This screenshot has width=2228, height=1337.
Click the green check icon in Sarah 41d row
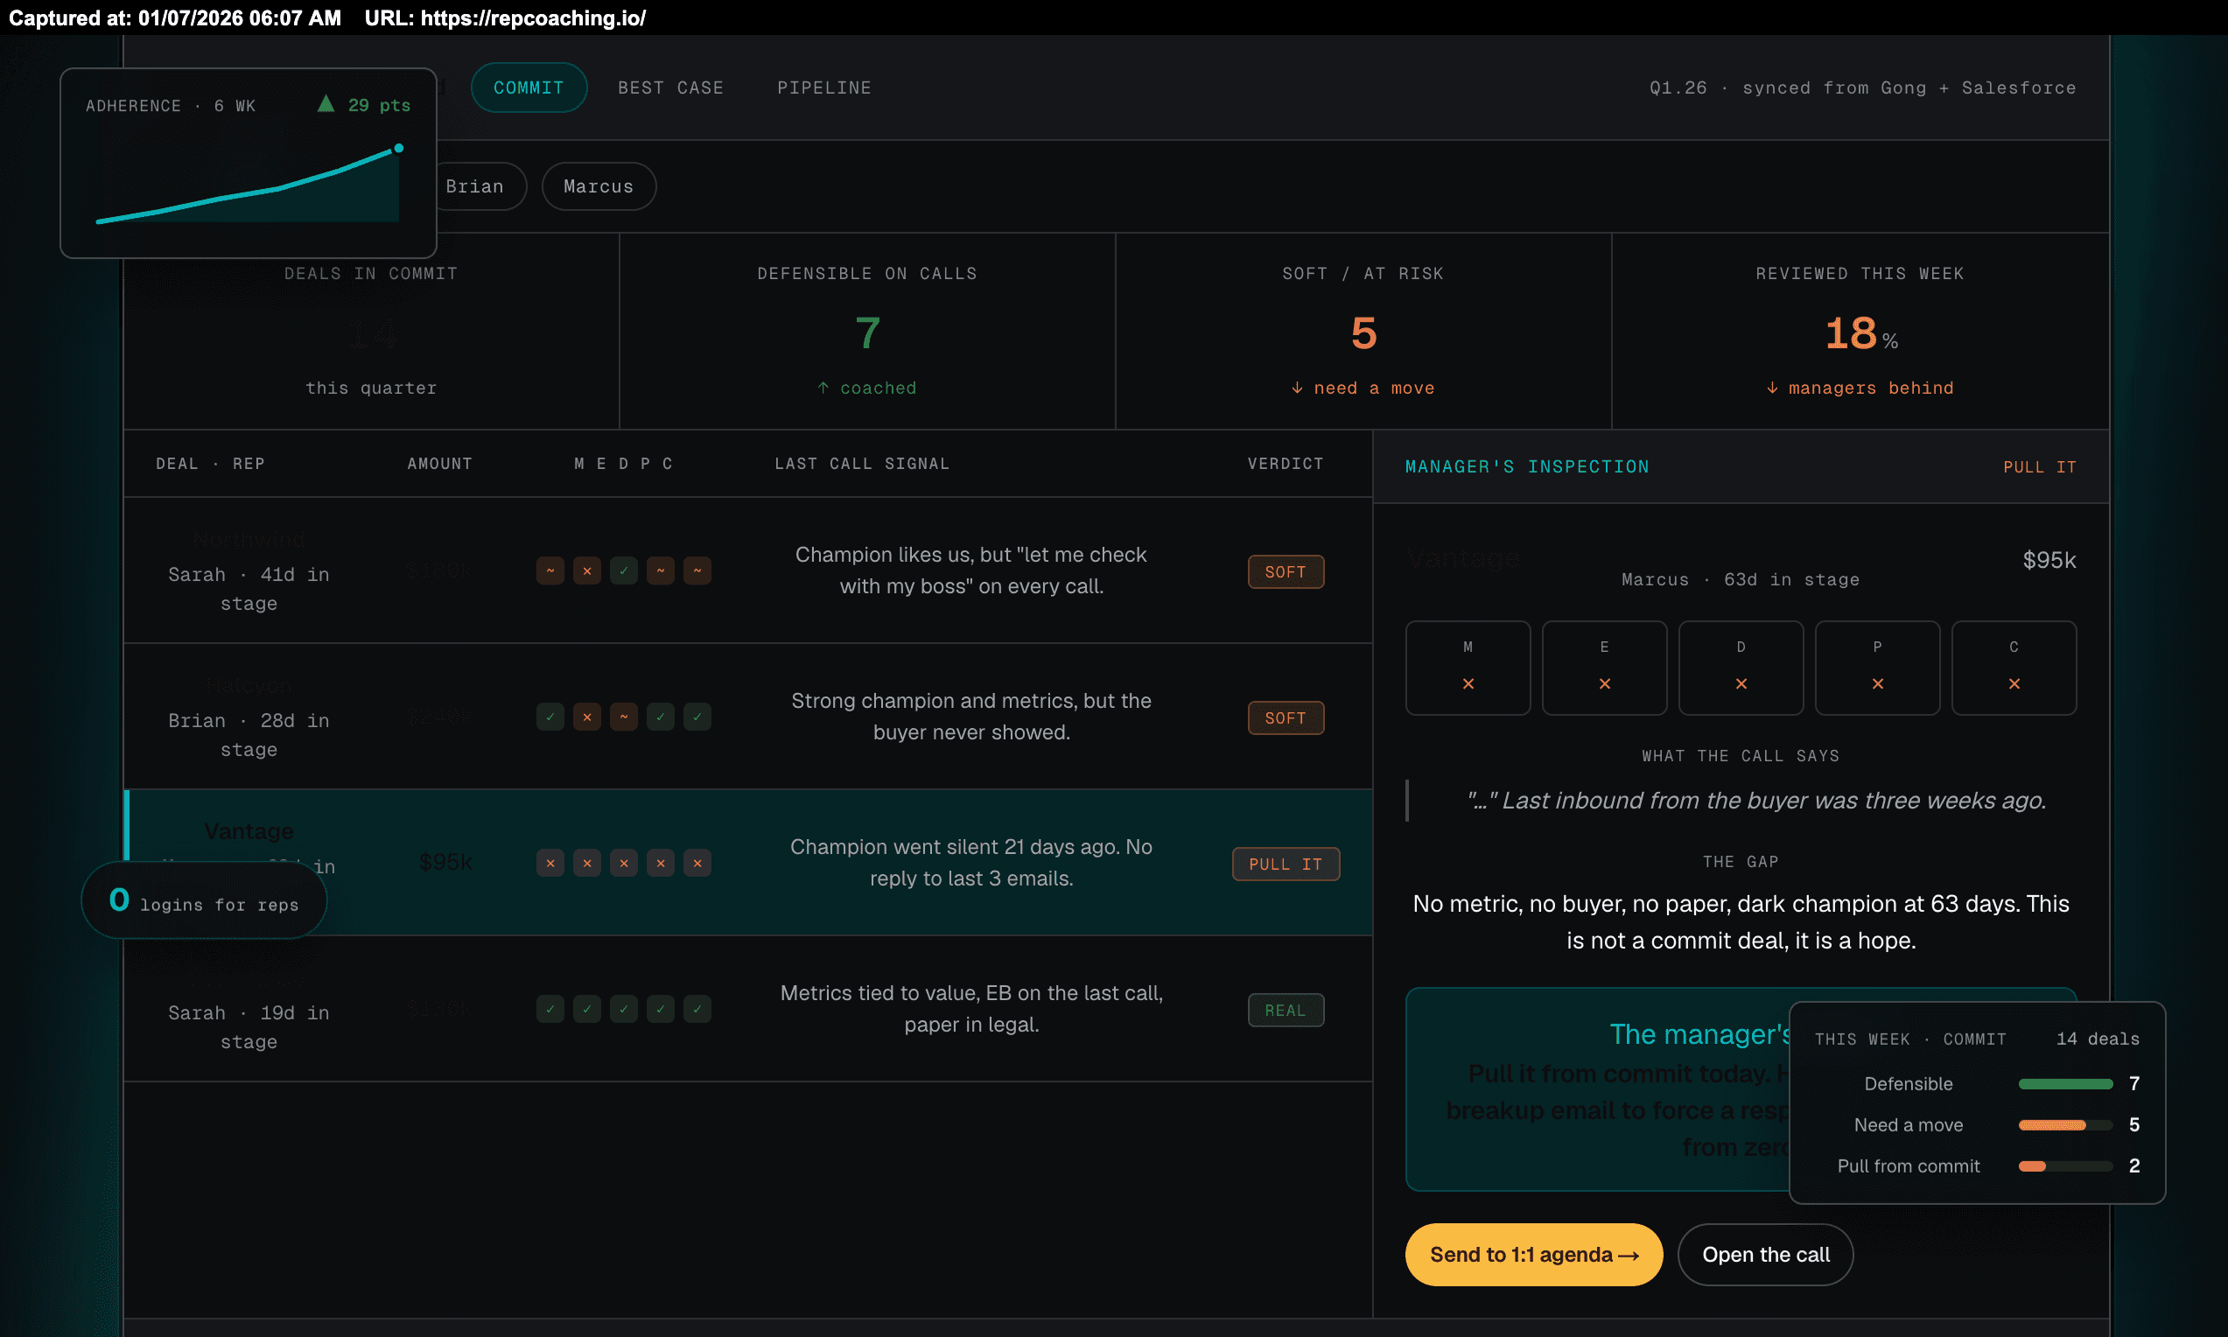point(623,570)
